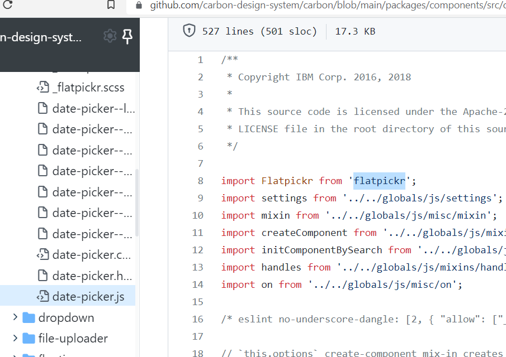Open Octotree settings gear icon
The image size is (506, 357).
(x=110, y=36)
